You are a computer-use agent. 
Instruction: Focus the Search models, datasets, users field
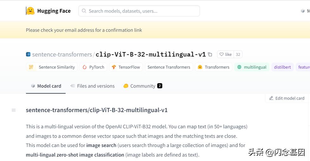click(x=139, y=11)
